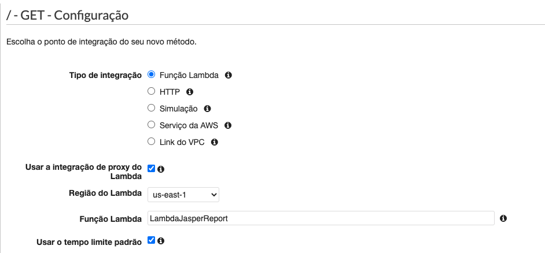Screen dimensions: 545x253
Task: Click info icon next to HTTP option
Action: 189,92
